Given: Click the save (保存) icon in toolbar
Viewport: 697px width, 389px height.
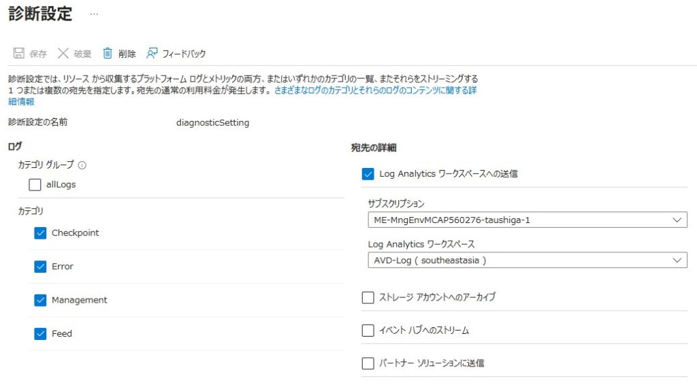Looking at the screenshot, I should (19, 53).
